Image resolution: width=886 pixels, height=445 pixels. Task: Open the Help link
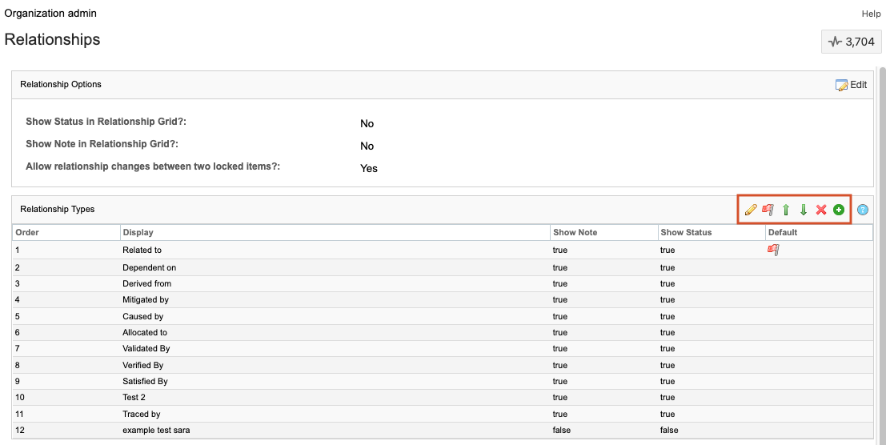pyautogui.click(x=871, y=14)
